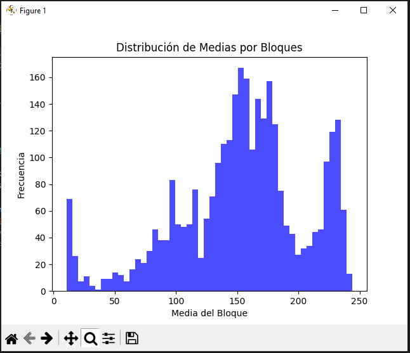Click the 'Figure 1' title bar text
The image size is (410, 353).
pyautogui.click(x=33, y=11)
